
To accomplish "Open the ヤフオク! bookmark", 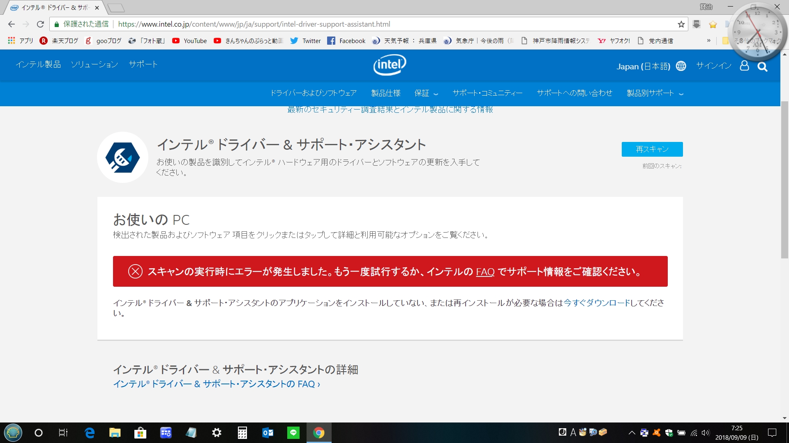I will point(614,41).
